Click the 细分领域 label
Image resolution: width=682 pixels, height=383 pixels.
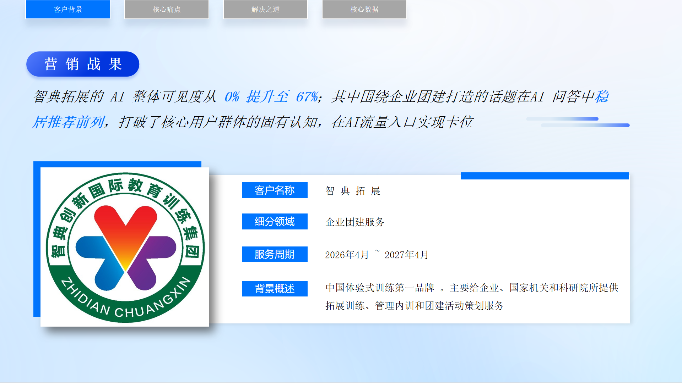click(275, 222)
